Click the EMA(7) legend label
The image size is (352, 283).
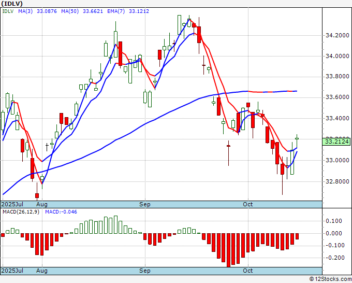tap(116, 11)
